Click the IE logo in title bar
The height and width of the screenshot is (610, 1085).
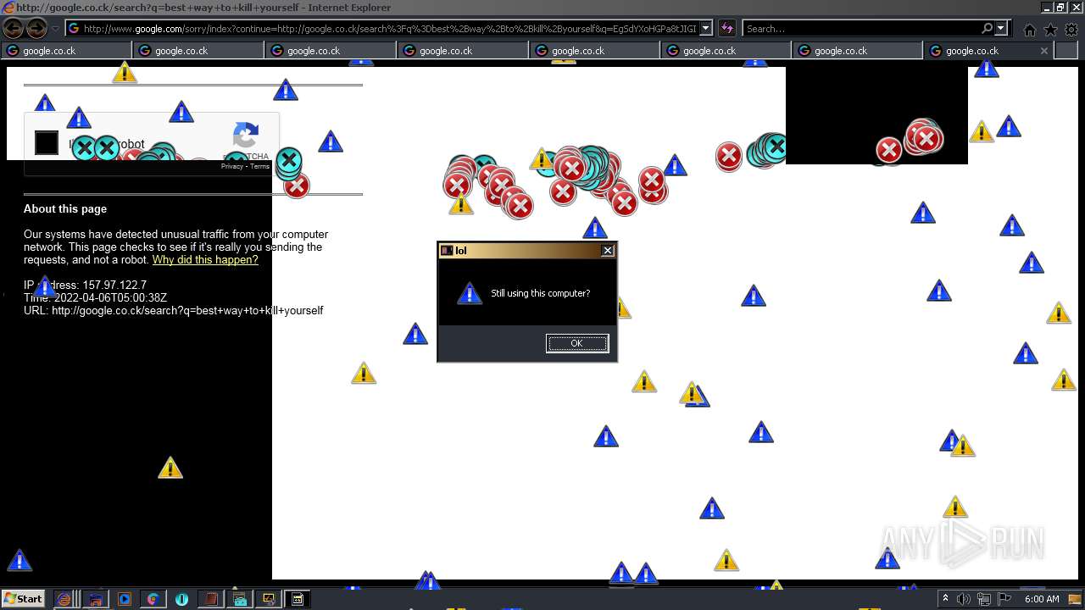click(x=8, y=8)
